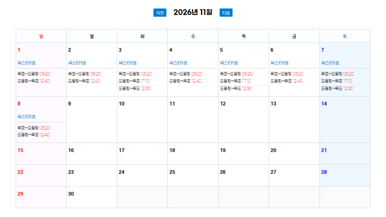Click the 일 (Sunday) column header
The height and width of the screenshot is (217, 386).
tap(41, 36)
